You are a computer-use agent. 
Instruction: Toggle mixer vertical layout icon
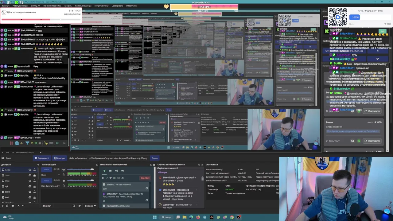(74, 206)
